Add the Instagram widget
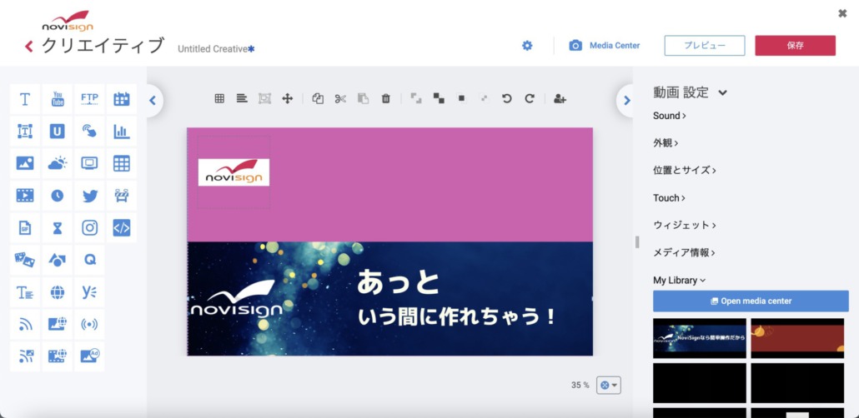859x418 pixels. pos(89,227)
